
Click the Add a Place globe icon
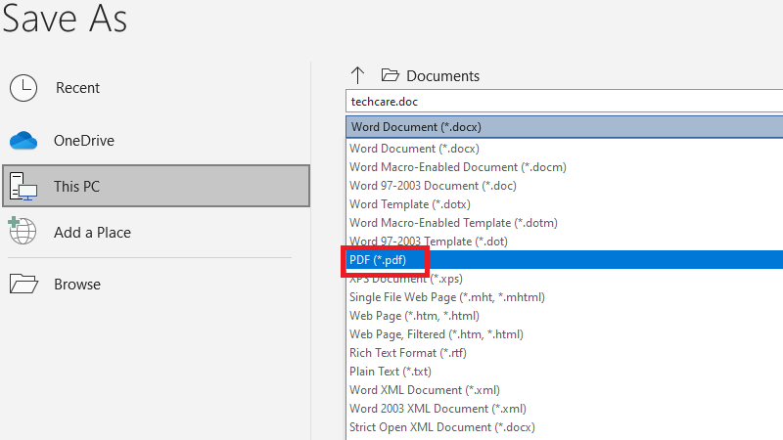[x=23, y=233]
